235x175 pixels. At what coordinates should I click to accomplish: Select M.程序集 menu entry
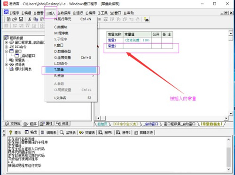71,33
